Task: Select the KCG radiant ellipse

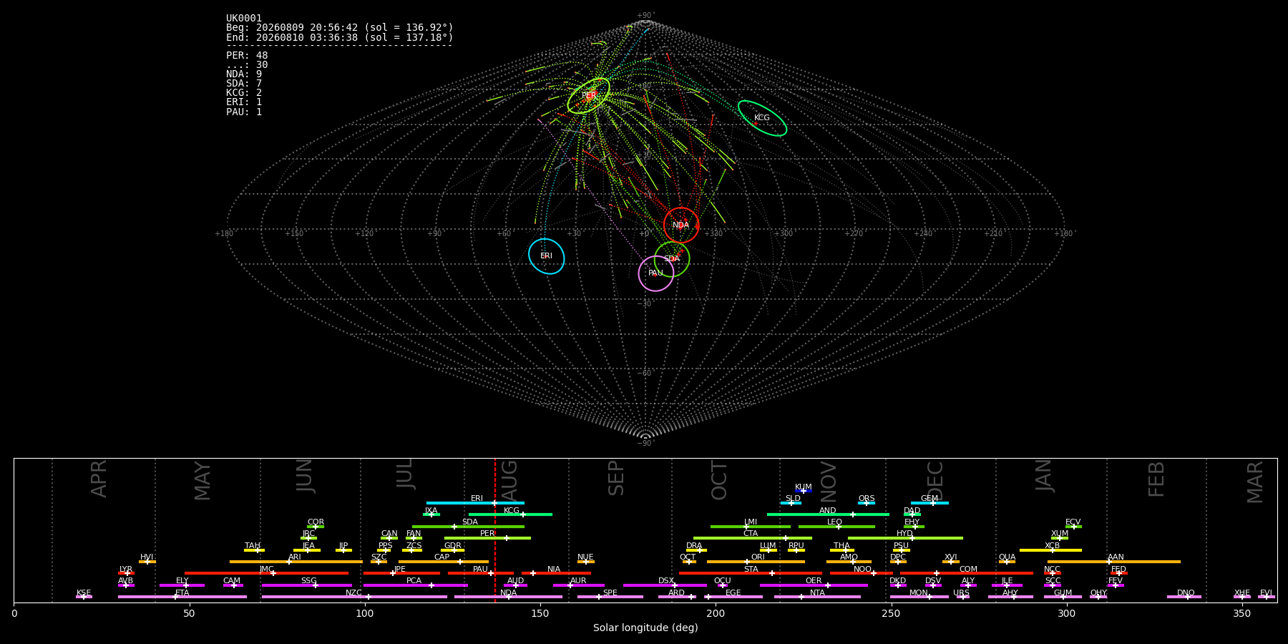Action: [x=762, y=118]
